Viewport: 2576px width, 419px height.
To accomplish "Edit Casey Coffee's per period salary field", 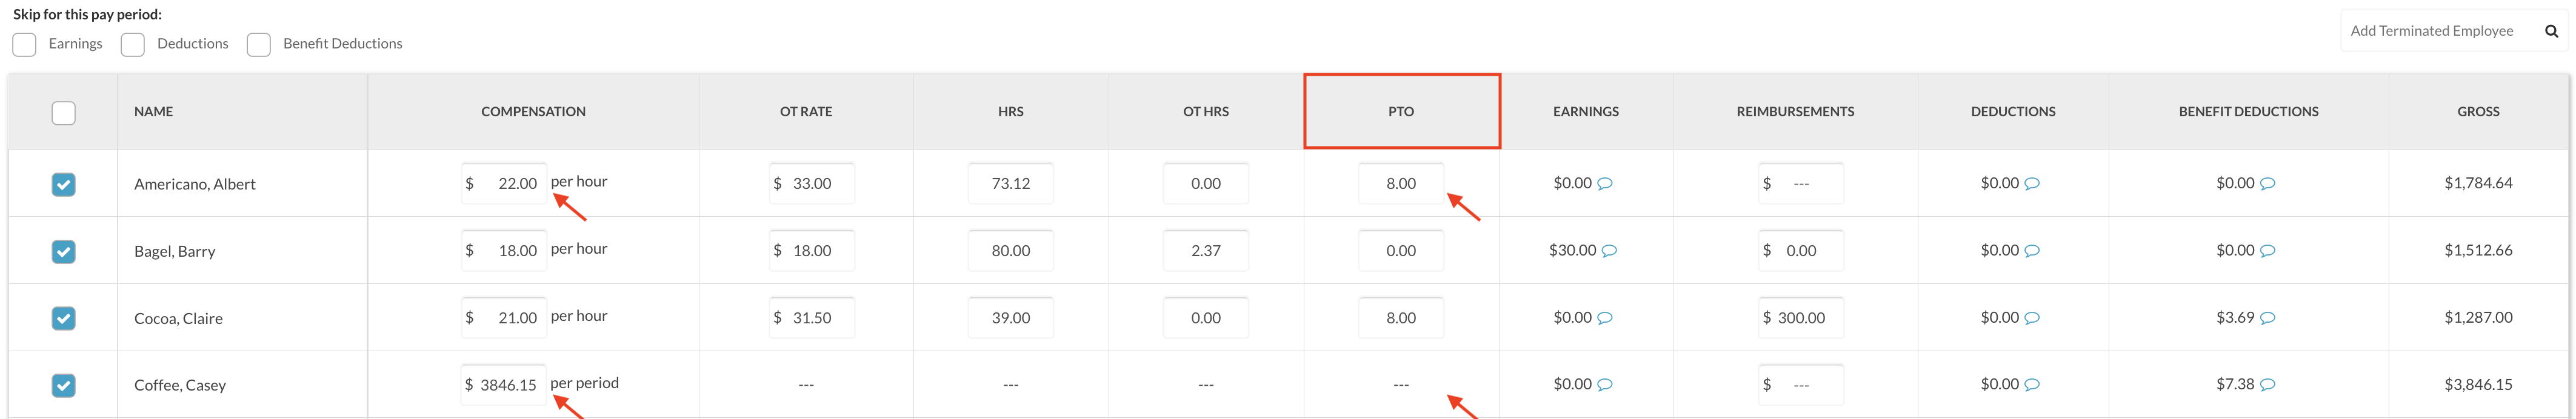I will tap(505, 385).
